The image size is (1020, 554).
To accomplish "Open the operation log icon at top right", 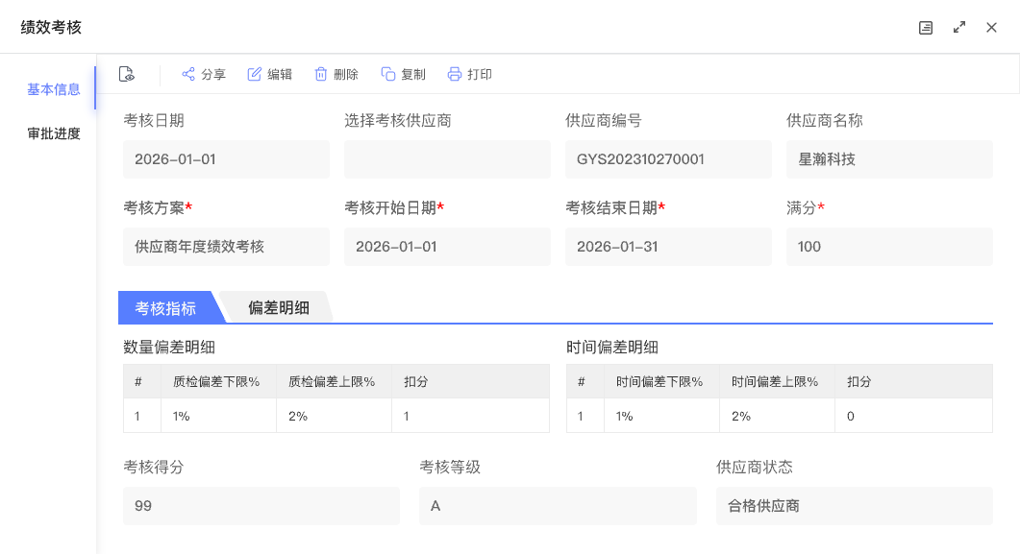I will point(926,28).
